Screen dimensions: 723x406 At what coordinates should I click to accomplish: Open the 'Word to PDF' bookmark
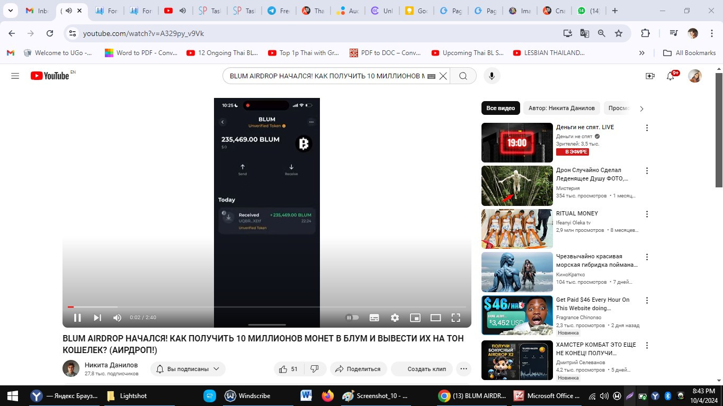pyautogui.click(x=141, y=53)
